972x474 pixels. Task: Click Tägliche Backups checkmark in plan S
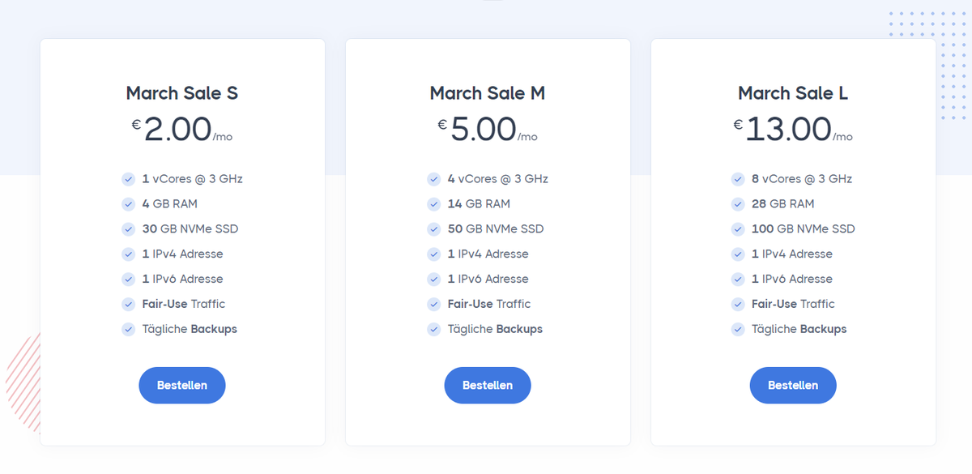coord(128,330)
